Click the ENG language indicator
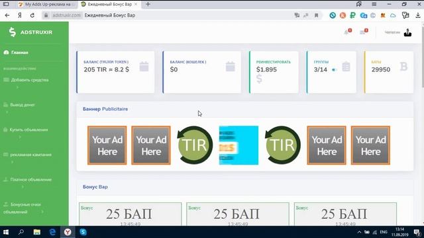 384,232
